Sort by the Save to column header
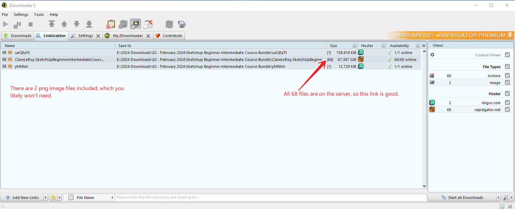 221,46
